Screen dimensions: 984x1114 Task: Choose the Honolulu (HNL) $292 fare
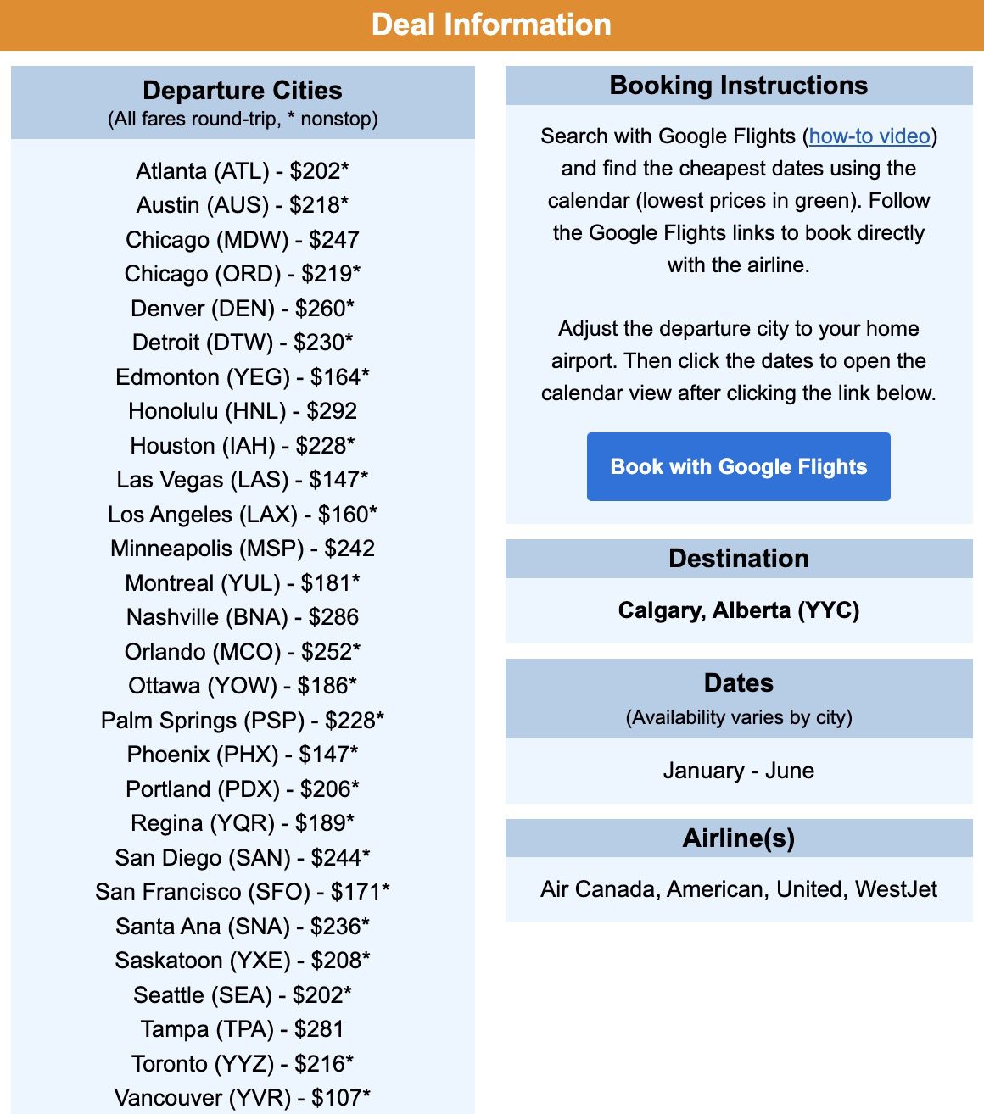tap(243, 411)
